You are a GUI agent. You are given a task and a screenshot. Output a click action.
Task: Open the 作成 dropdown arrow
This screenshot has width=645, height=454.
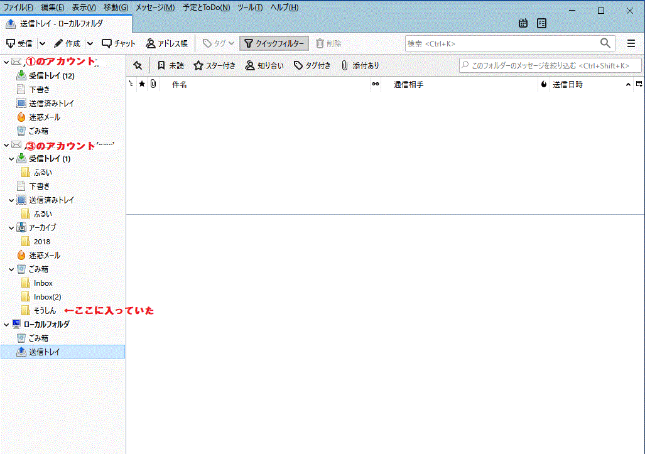tap(90, 43)
